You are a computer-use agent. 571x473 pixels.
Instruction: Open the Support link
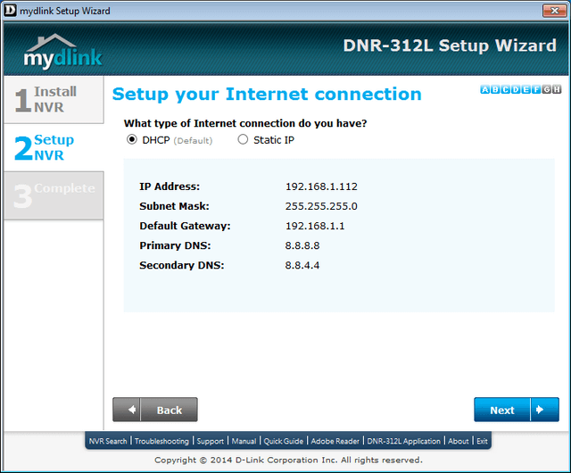pos(211,441)
